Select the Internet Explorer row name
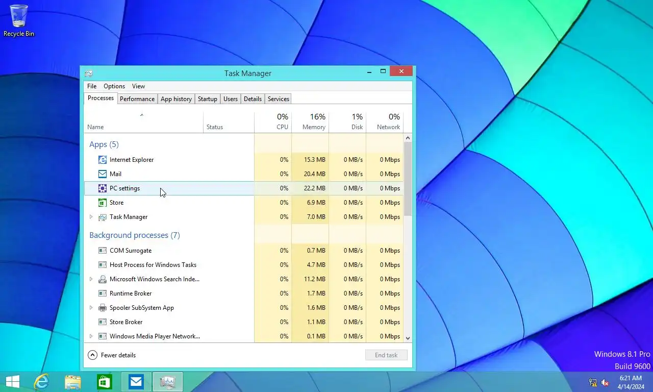Image resolution: width=653 pixels, height=392 pixels. tap(132, 160)
